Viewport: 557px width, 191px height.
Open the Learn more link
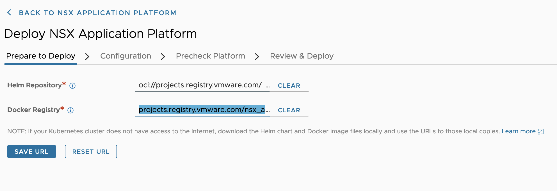tap(518, 131)
